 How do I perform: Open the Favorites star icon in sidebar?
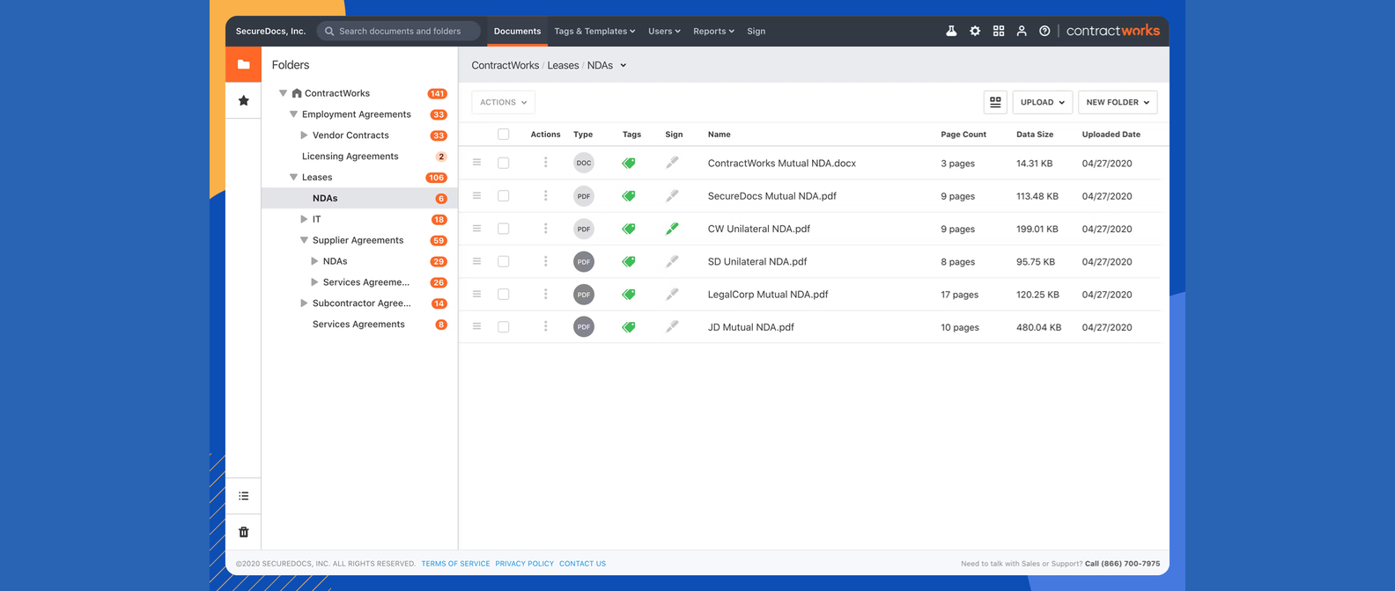click(243, 100)
